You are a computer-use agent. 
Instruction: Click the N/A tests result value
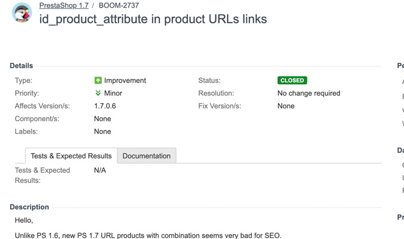(100, 170)
